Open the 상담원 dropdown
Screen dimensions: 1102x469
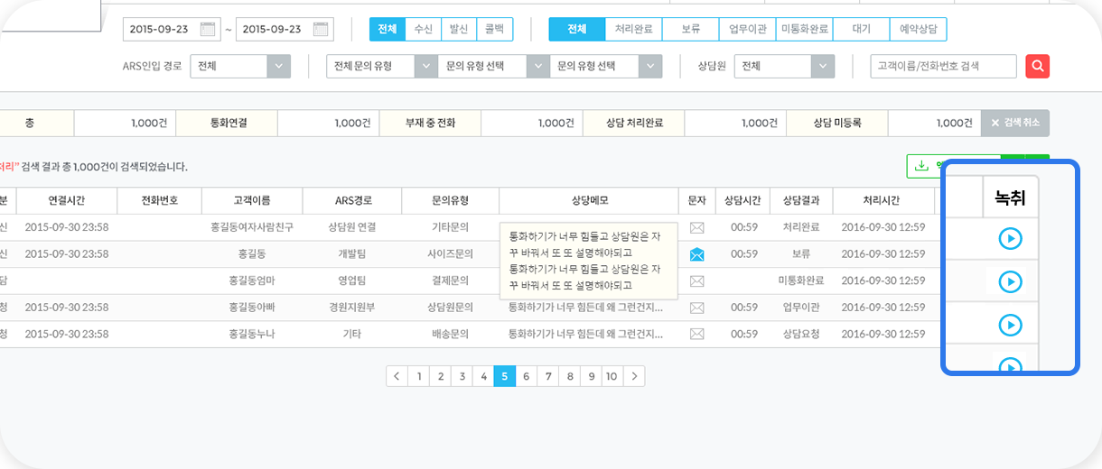(x=822, y=67)
